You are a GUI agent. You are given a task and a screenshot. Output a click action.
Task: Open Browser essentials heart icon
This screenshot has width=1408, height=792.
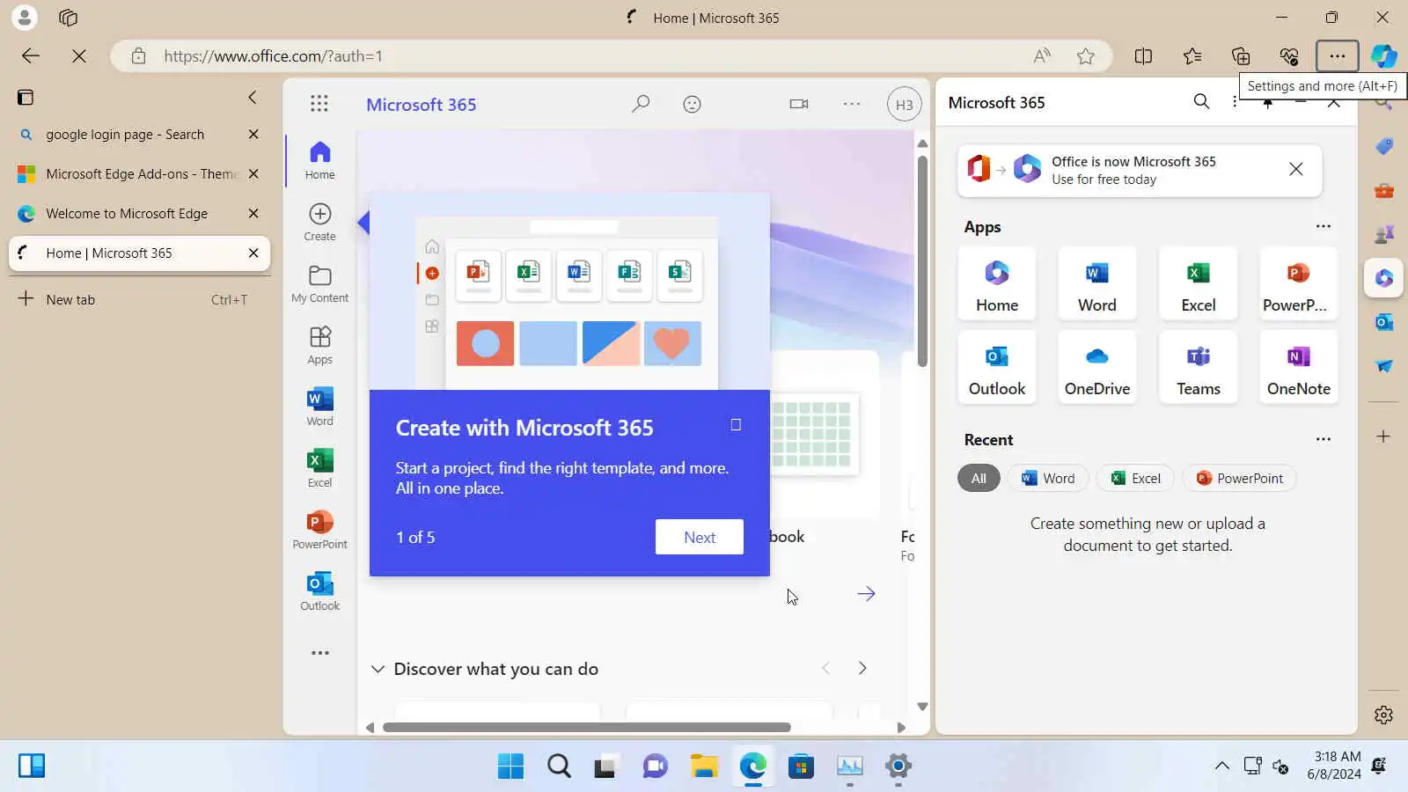click(1289, 56)
